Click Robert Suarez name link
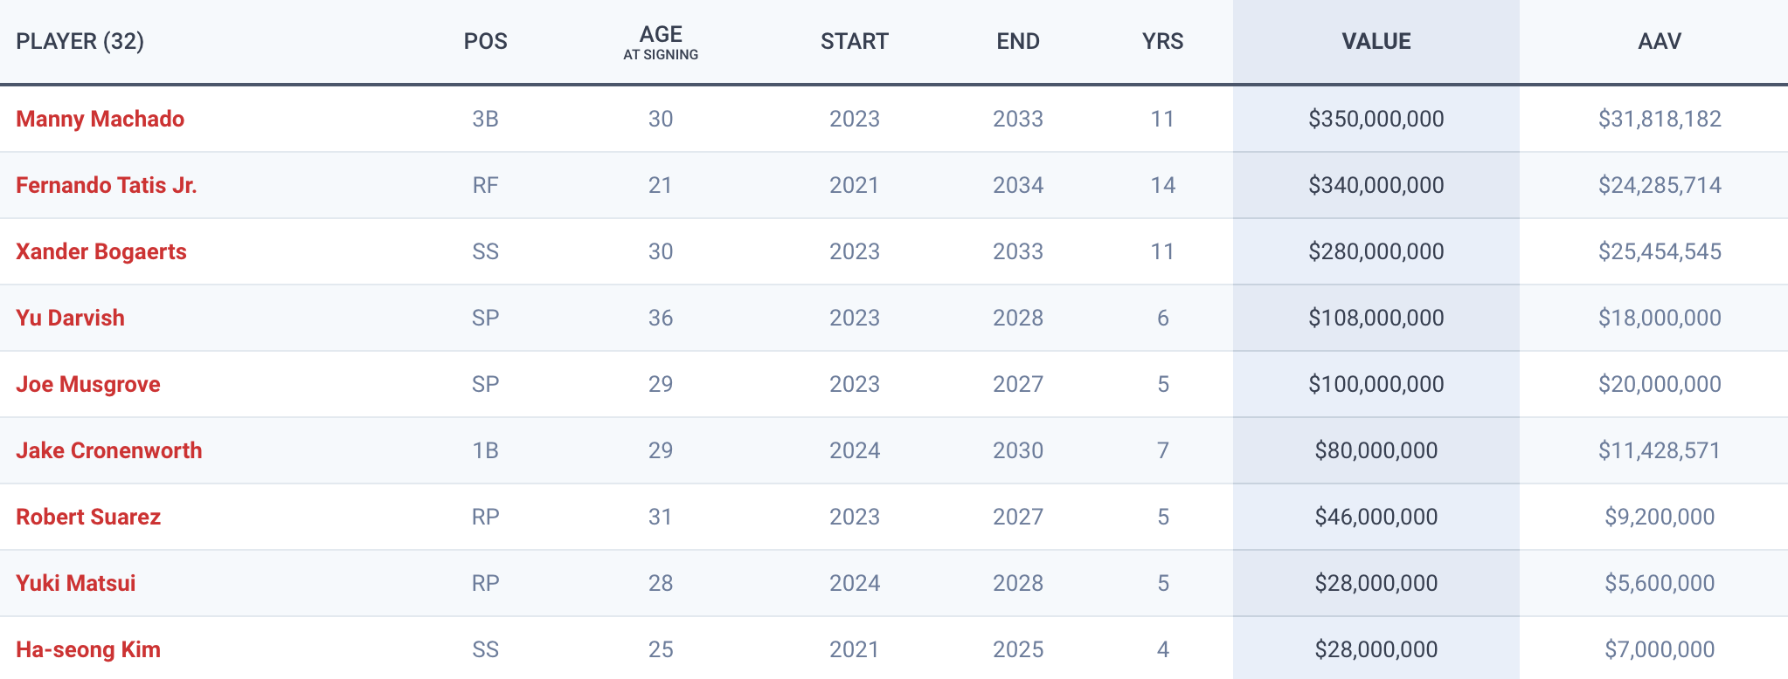The width and height of the screenshot is (1788, 679). (x=88, y=517)
